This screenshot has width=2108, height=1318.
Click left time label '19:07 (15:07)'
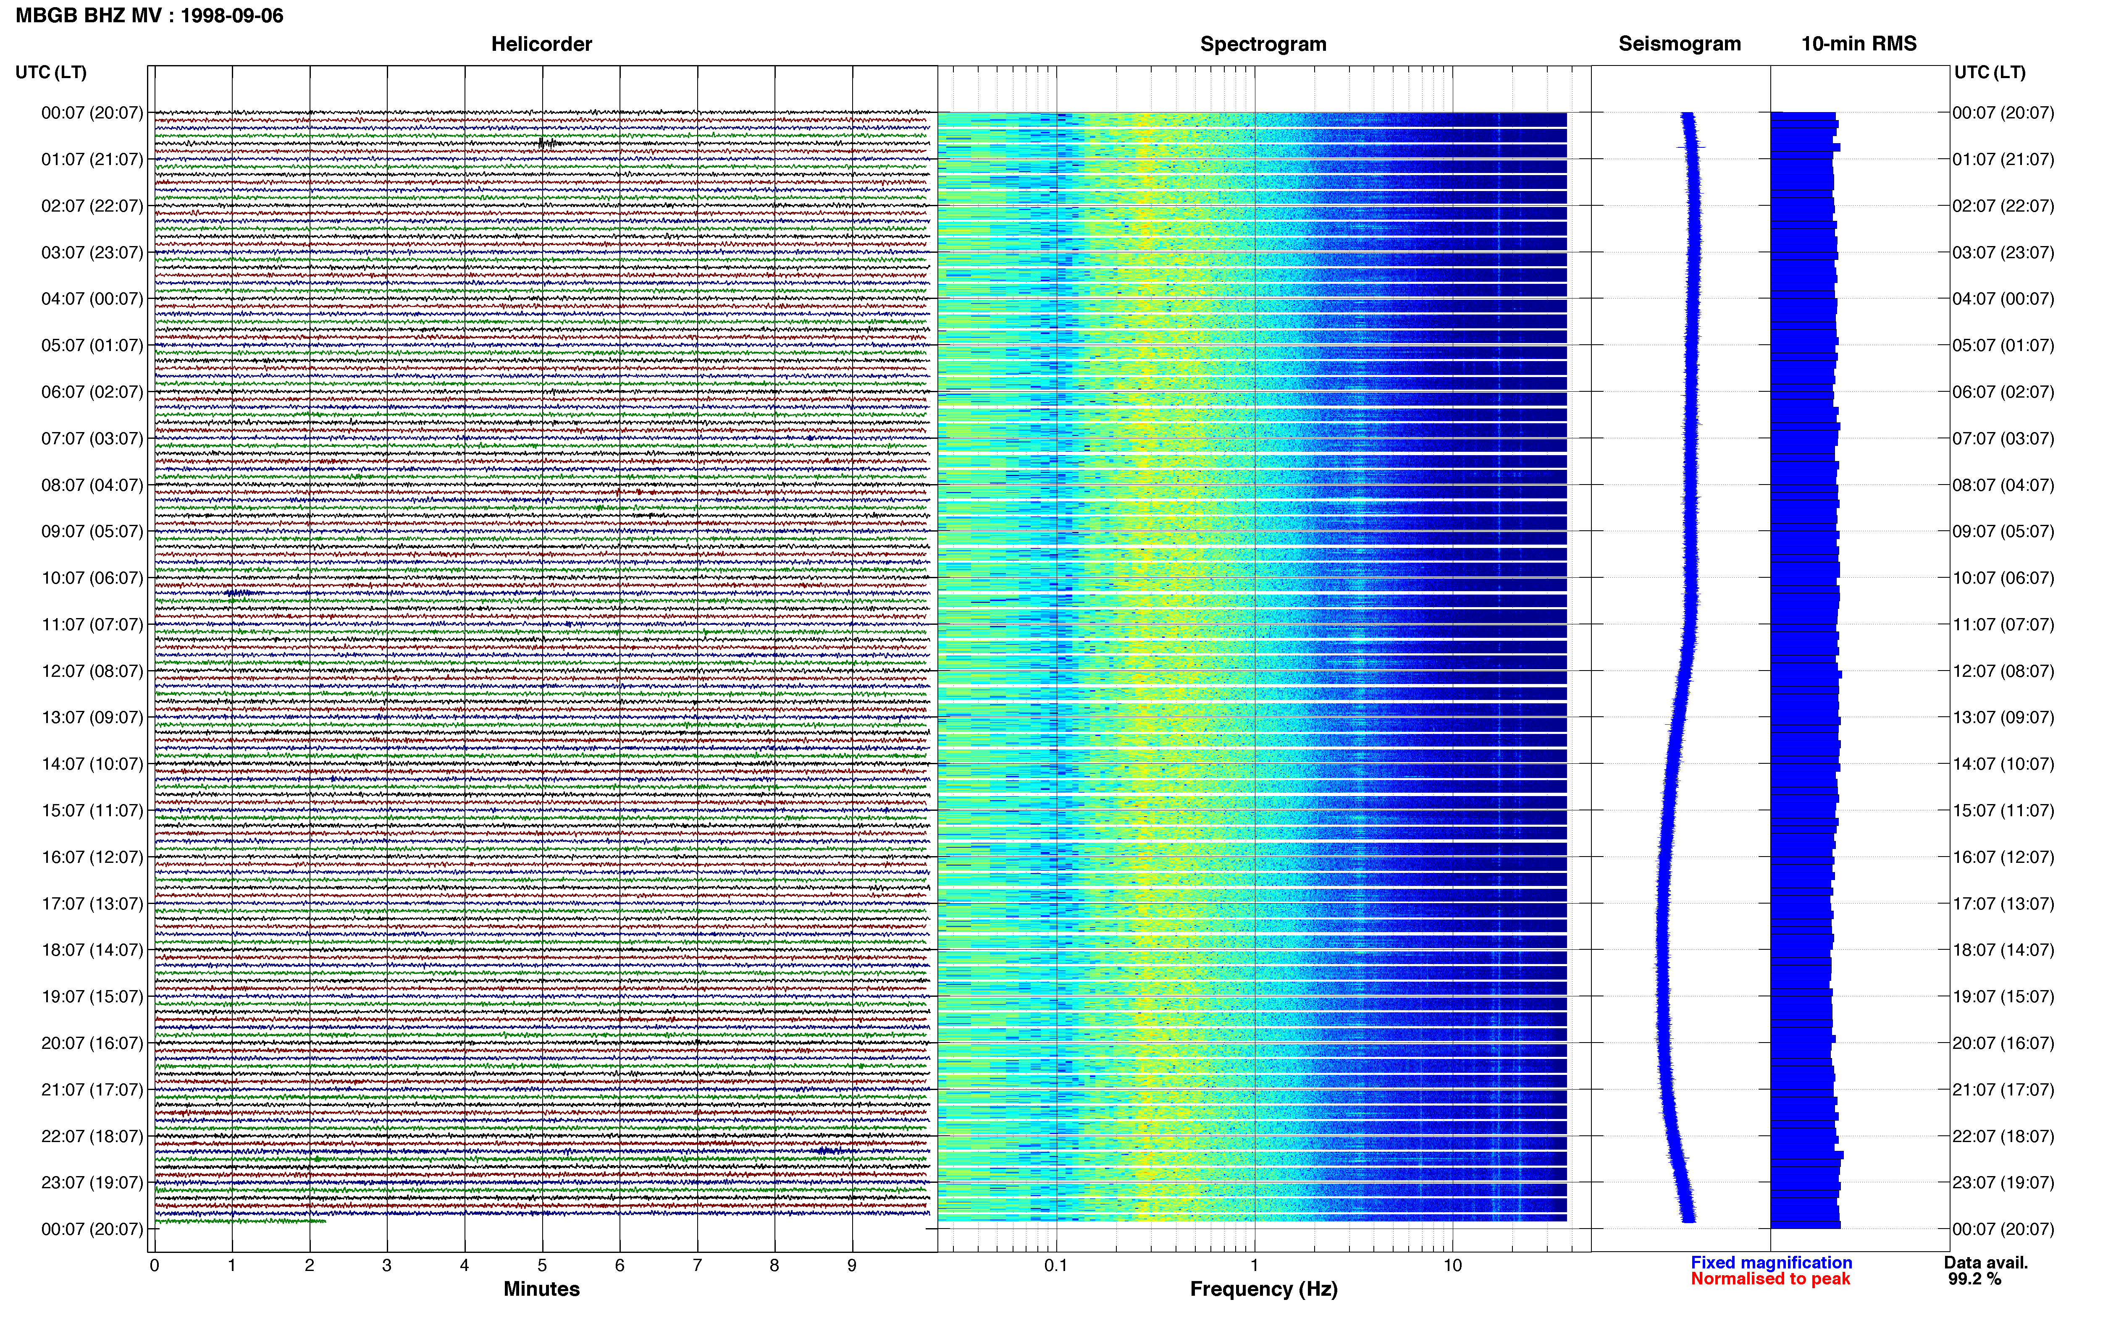point(92,996)
